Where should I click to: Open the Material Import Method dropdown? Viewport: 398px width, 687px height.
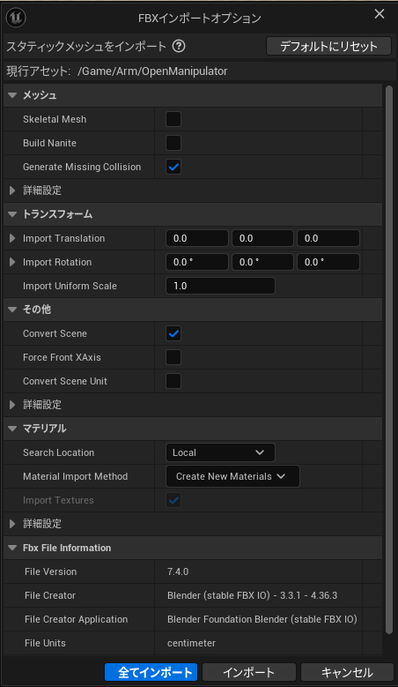coord(232,476)
